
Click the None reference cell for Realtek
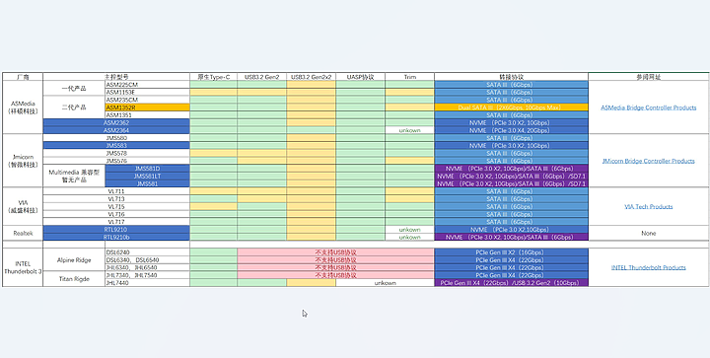(649, 233)
